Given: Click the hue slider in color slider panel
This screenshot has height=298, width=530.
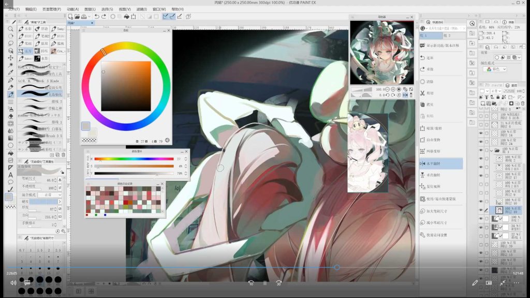Looking at the screenshot, I should pos(134,159).
